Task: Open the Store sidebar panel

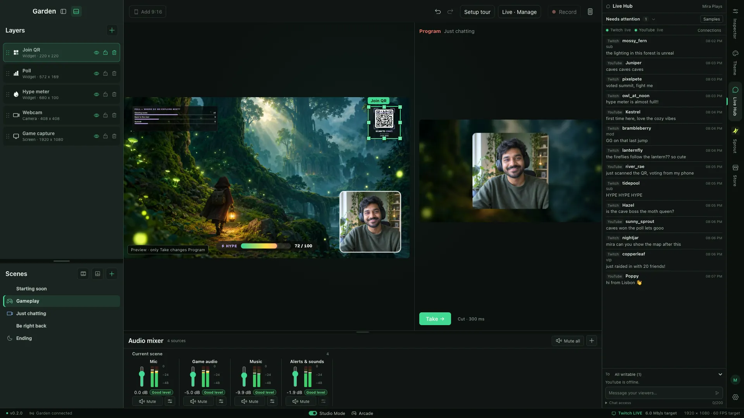Action: [x=735, y=175]
